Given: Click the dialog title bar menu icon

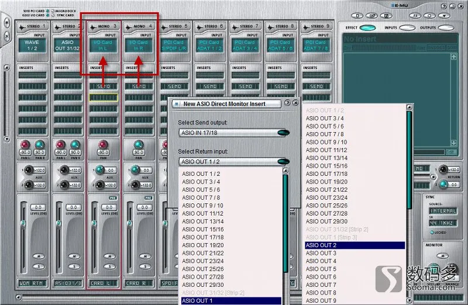Looking at the screenshot, I should click(177, 104).
